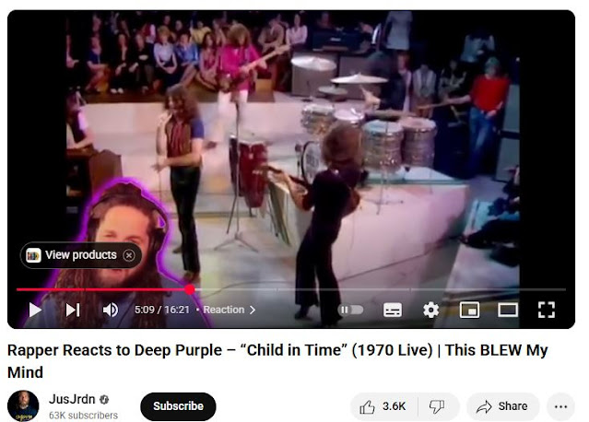Play the paused video
This screenshot has height=422, width=589.
point(35,311)
